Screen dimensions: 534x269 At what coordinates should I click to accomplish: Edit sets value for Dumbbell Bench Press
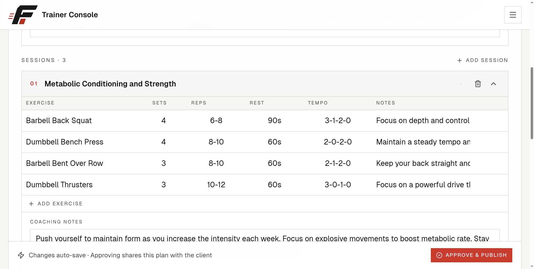(x=164, y=142)
